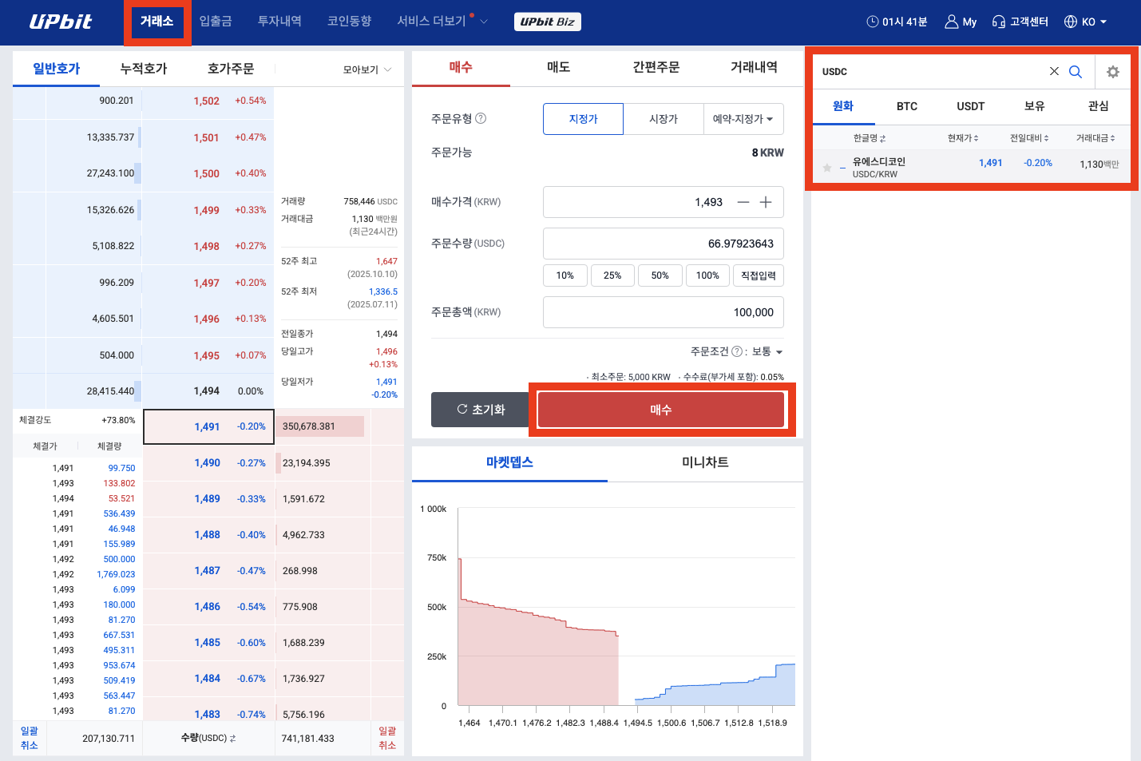Click 50% quantity button
1141x761 pixels.
pyautogui.click(x=660, y=275)
